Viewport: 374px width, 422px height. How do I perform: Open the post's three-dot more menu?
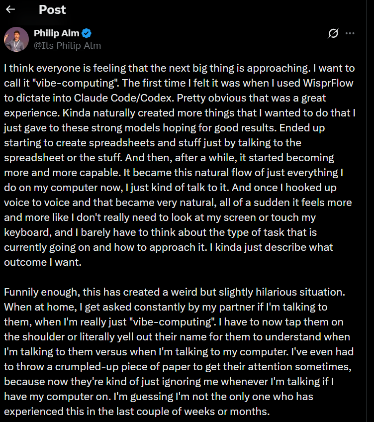(350, 33)
